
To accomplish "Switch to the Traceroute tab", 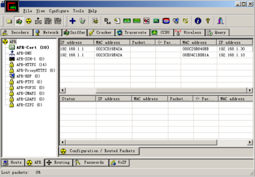I will [132, 33].
